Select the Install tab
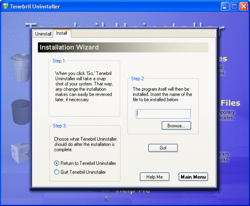Image resolution: width=250 pixels, height=206 pixels. [62, 33]
